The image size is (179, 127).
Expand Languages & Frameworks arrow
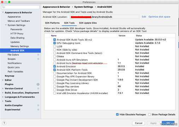3,97
